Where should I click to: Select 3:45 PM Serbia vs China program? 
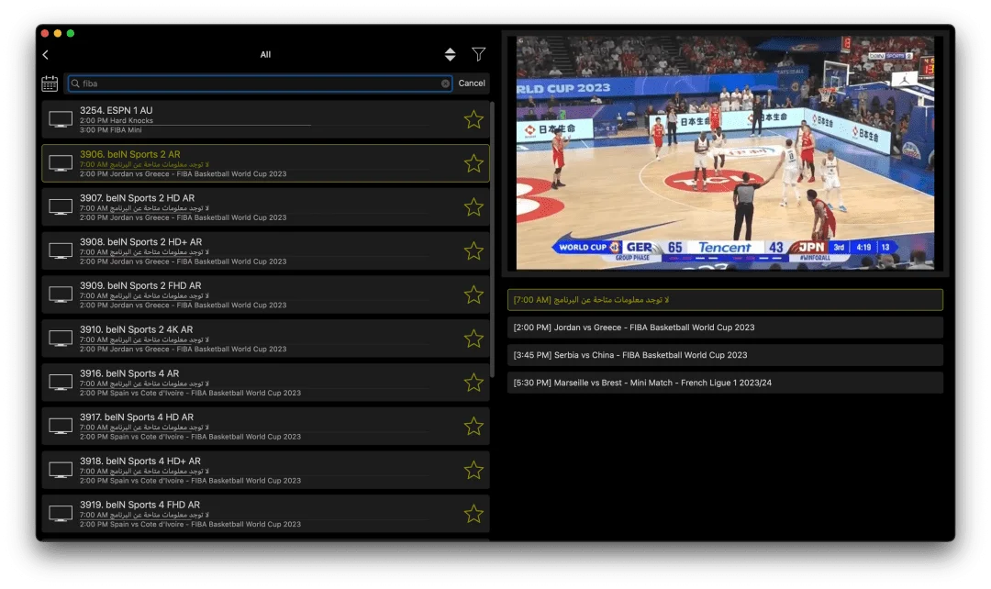click(x=725, y=355)
